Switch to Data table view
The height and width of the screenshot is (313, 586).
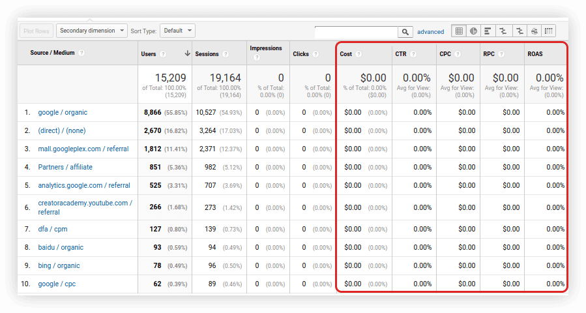pos(459,31)
